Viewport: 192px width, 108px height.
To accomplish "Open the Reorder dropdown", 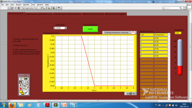I will click(60, 8).
